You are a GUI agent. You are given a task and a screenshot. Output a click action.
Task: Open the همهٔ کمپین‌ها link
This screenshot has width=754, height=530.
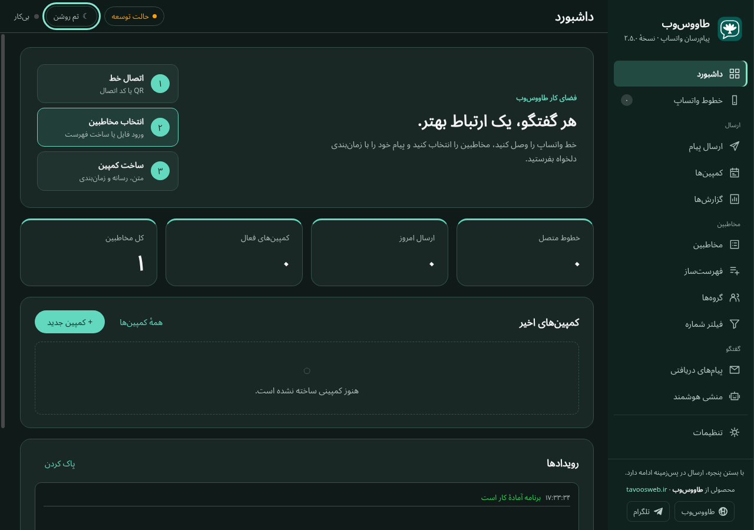(141, 322)
